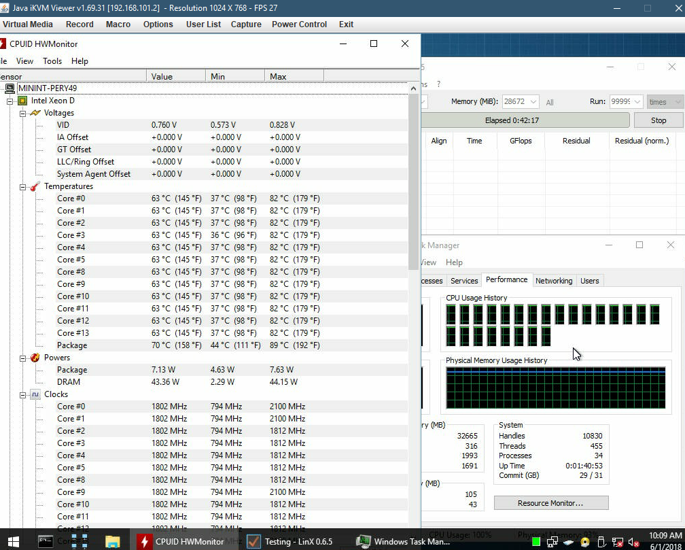This screenshot has width=685, height=550.
Task: Switch to the Users tab in Task Manager
Action: click(589, 281)
